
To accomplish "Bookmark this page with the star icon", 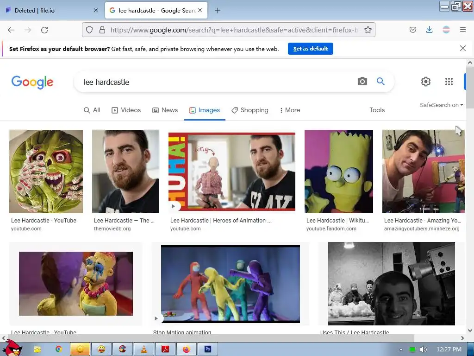I will pyautogui.click(x=368, y=30).
